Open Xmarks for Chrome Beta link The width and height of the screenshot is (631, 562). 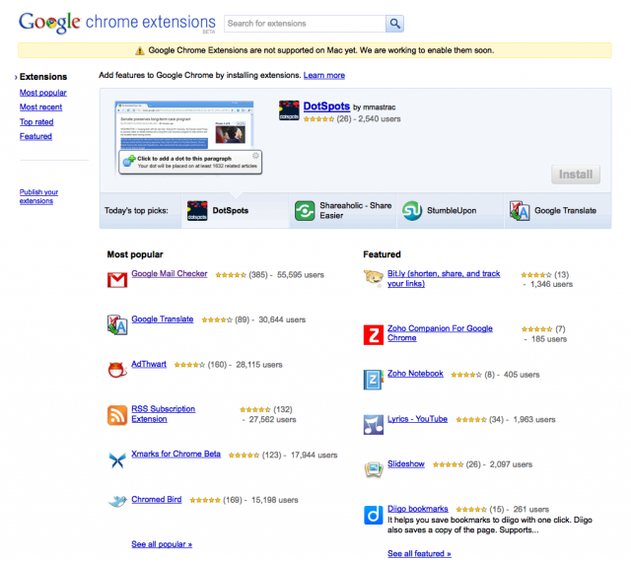click(x=175, y=455)
